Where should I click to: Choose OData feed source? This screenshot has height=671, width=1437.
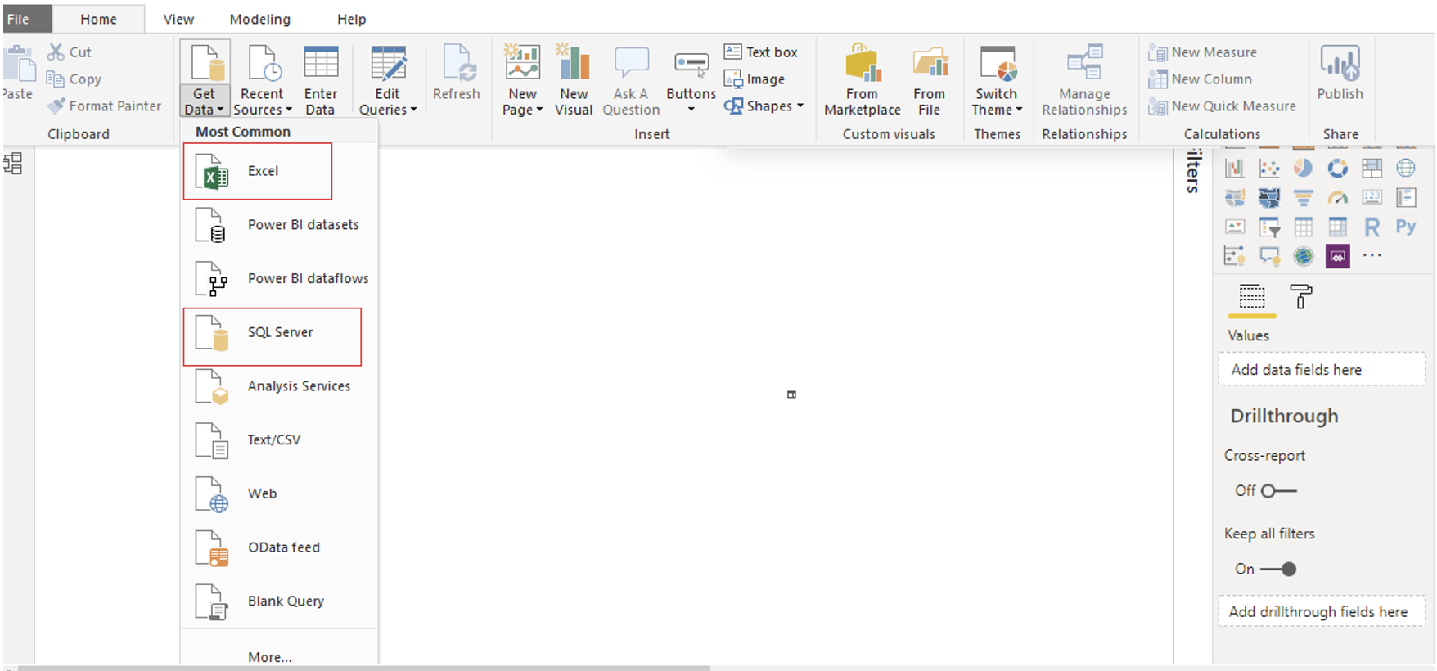pos(279,547)
